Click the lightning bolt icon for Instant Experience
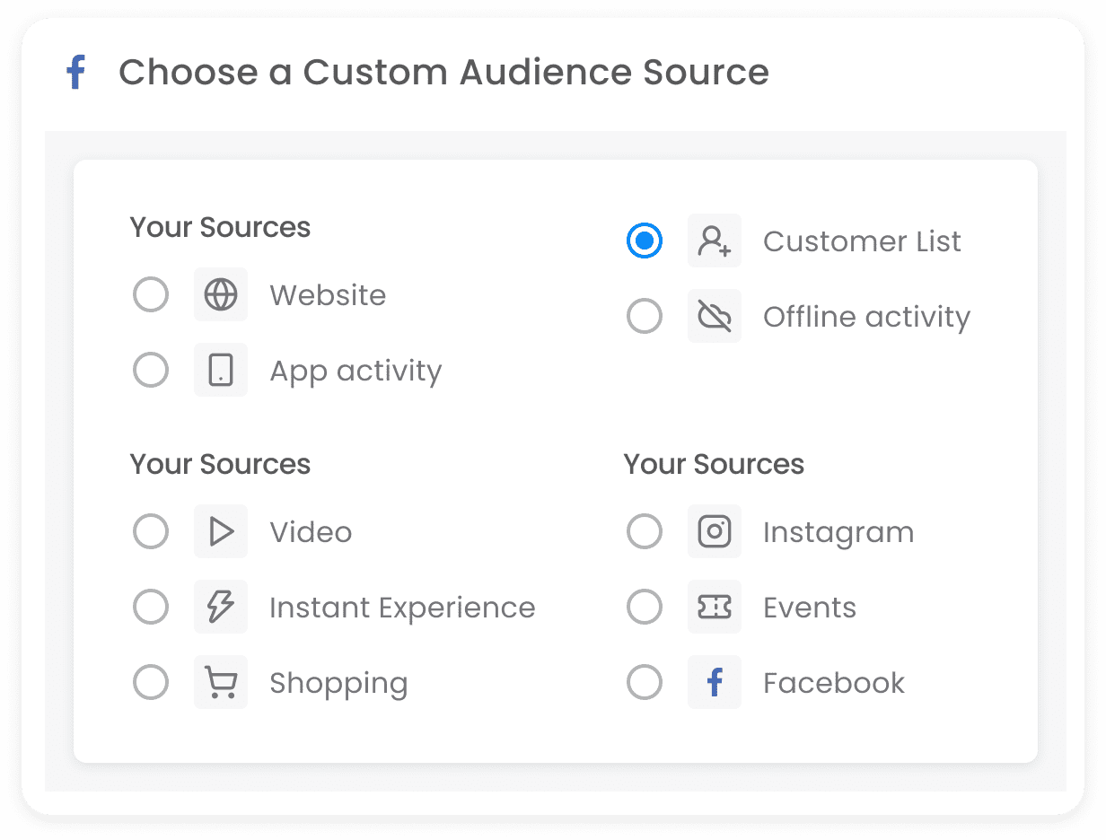 point(221,607)
